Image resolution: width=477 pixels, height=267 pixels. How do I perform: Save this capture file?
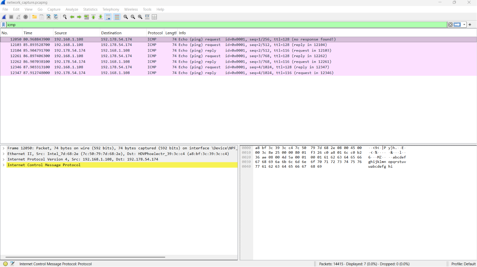[x=42, y=17]
